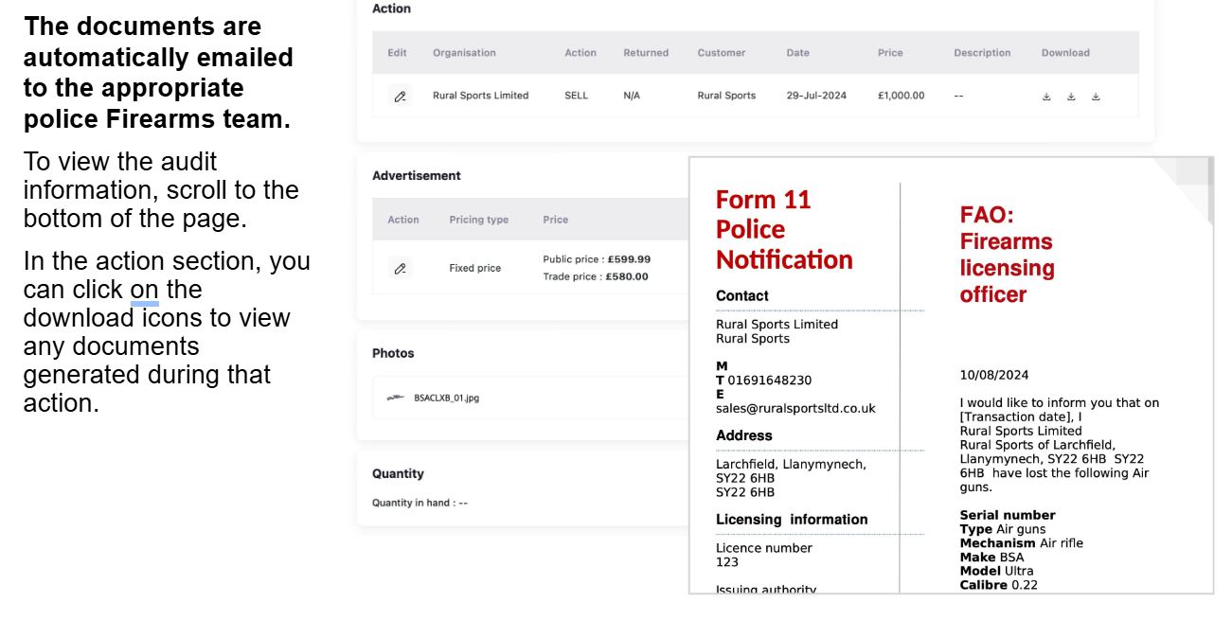Click the Description column header
Screen dimensions: 1232x620
[982, 53]
